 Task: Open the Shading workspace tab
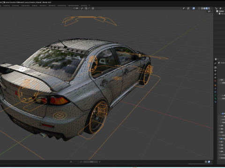(x=35, y=6)
